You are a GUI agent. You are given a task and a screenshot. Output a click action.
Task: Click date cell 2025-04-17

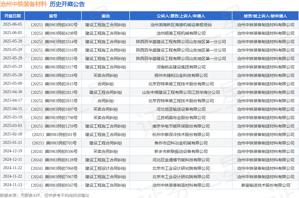coord(13,100)
